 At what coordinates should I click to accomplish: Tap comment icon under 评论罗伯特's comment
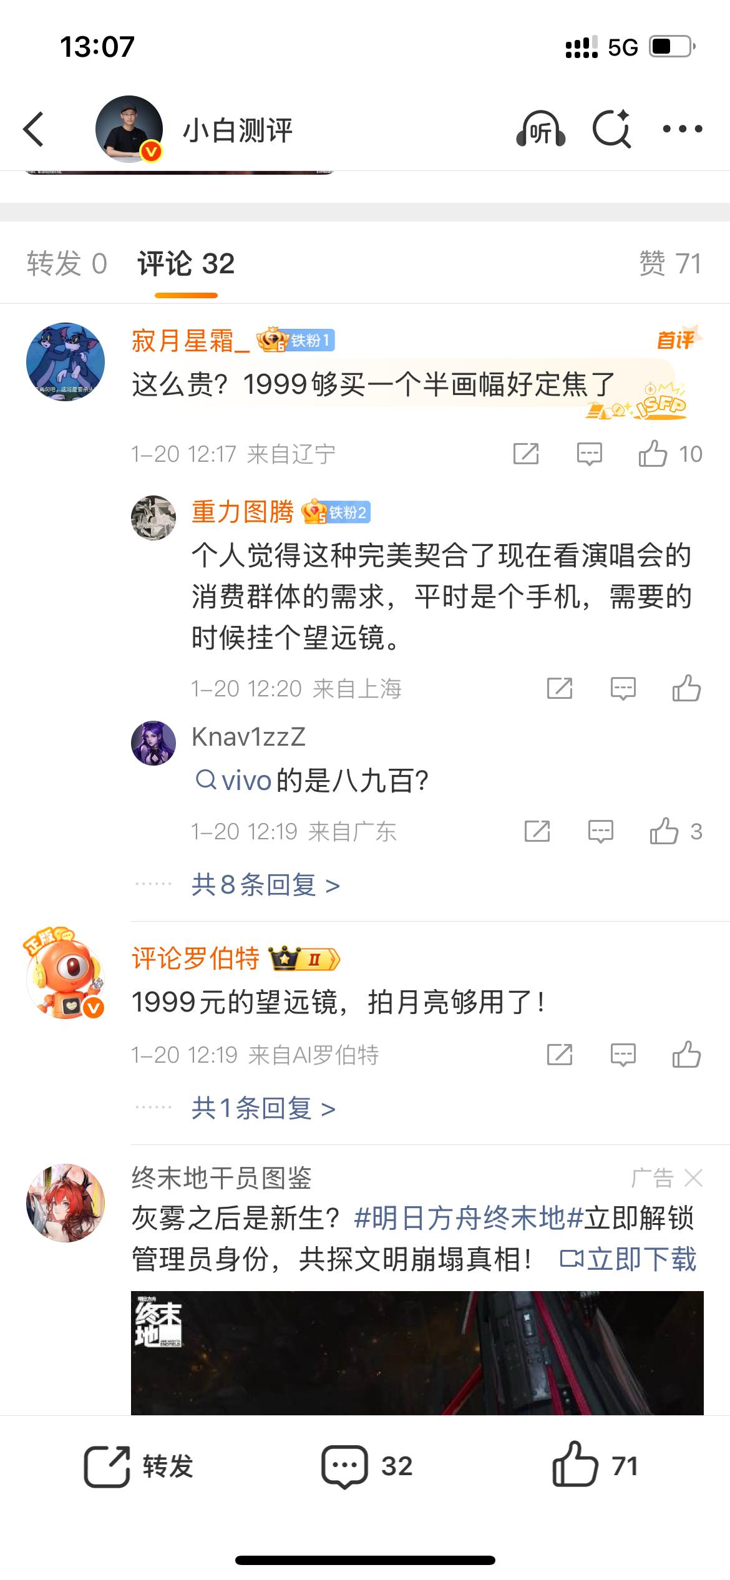click(623, 1055)
